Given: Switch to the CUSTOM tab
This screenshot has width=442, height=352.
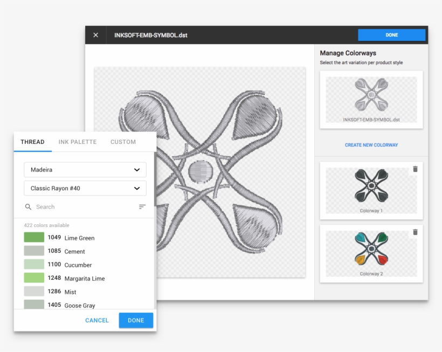Looking at the screenshot, I should tap(122, 142).
